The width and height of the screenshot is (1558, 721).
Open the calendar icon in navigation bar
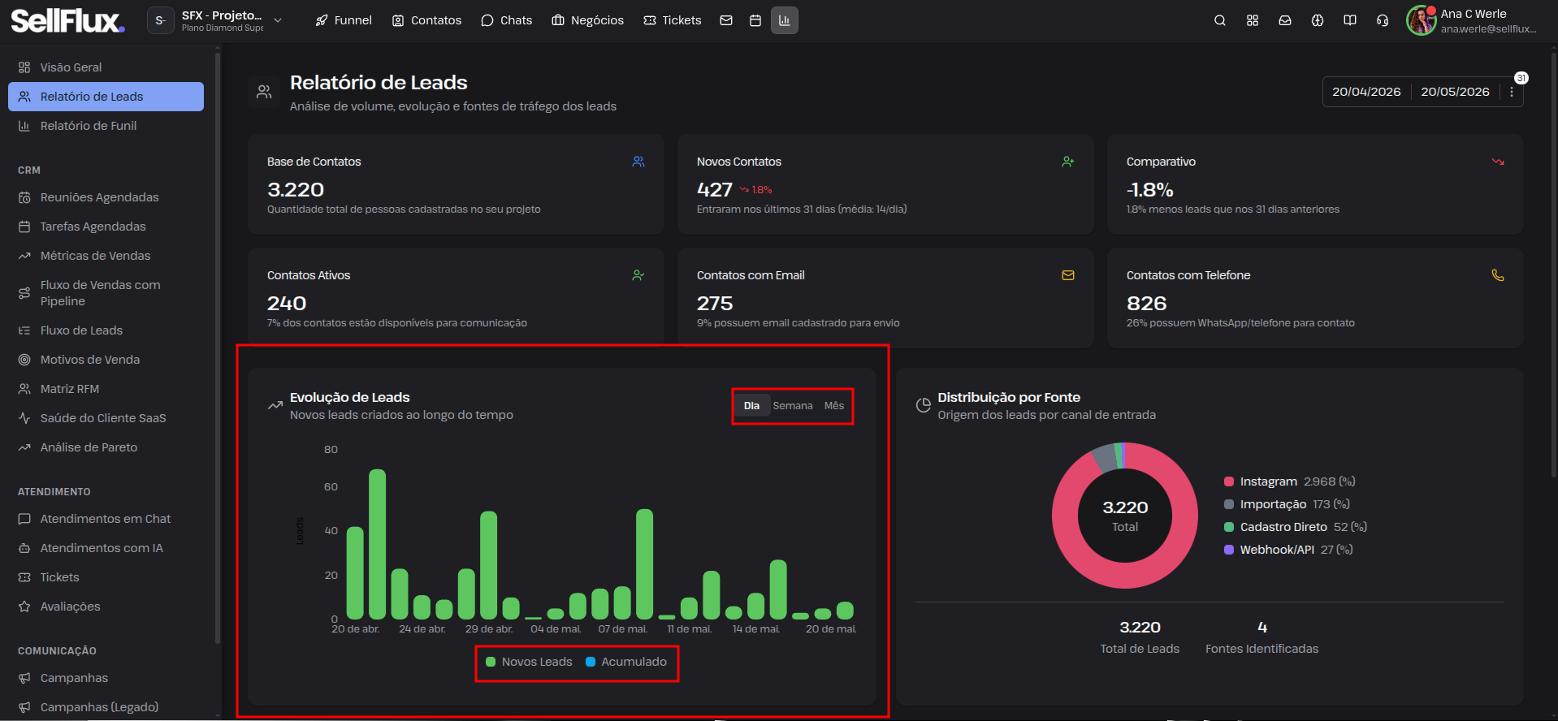[755, 20]
